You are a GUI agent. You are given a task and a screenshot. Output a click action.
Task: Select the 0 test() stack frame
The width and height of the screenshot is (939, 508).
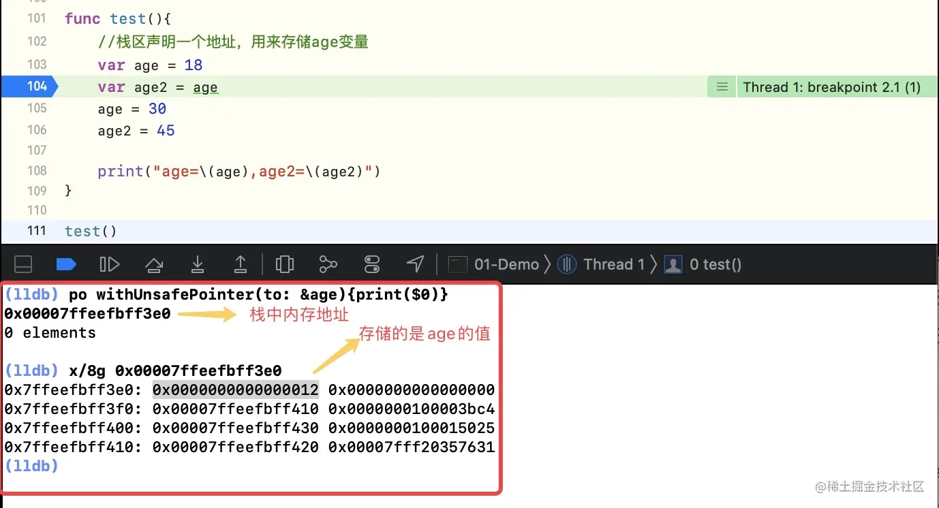[703, 264]
